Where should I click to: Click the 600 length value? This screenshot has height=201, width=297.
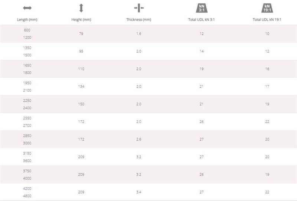pyautogui.click(x=27, y=30)
